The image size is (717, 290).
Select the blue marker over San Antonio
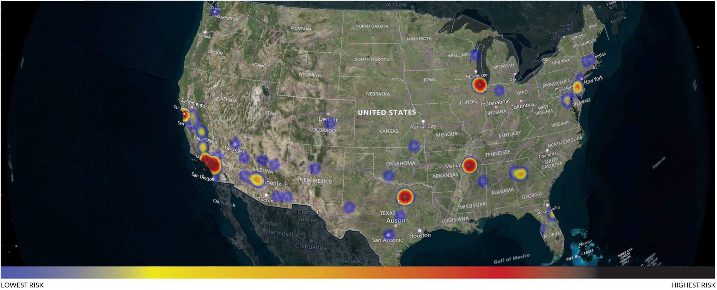(388, 234)
